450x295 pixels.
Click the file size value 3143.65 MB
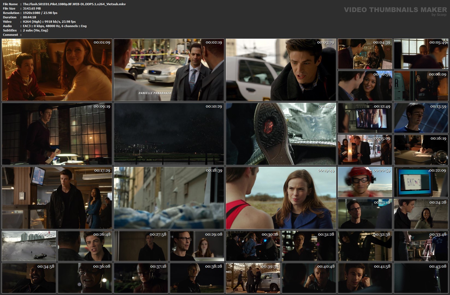(32, 8)
